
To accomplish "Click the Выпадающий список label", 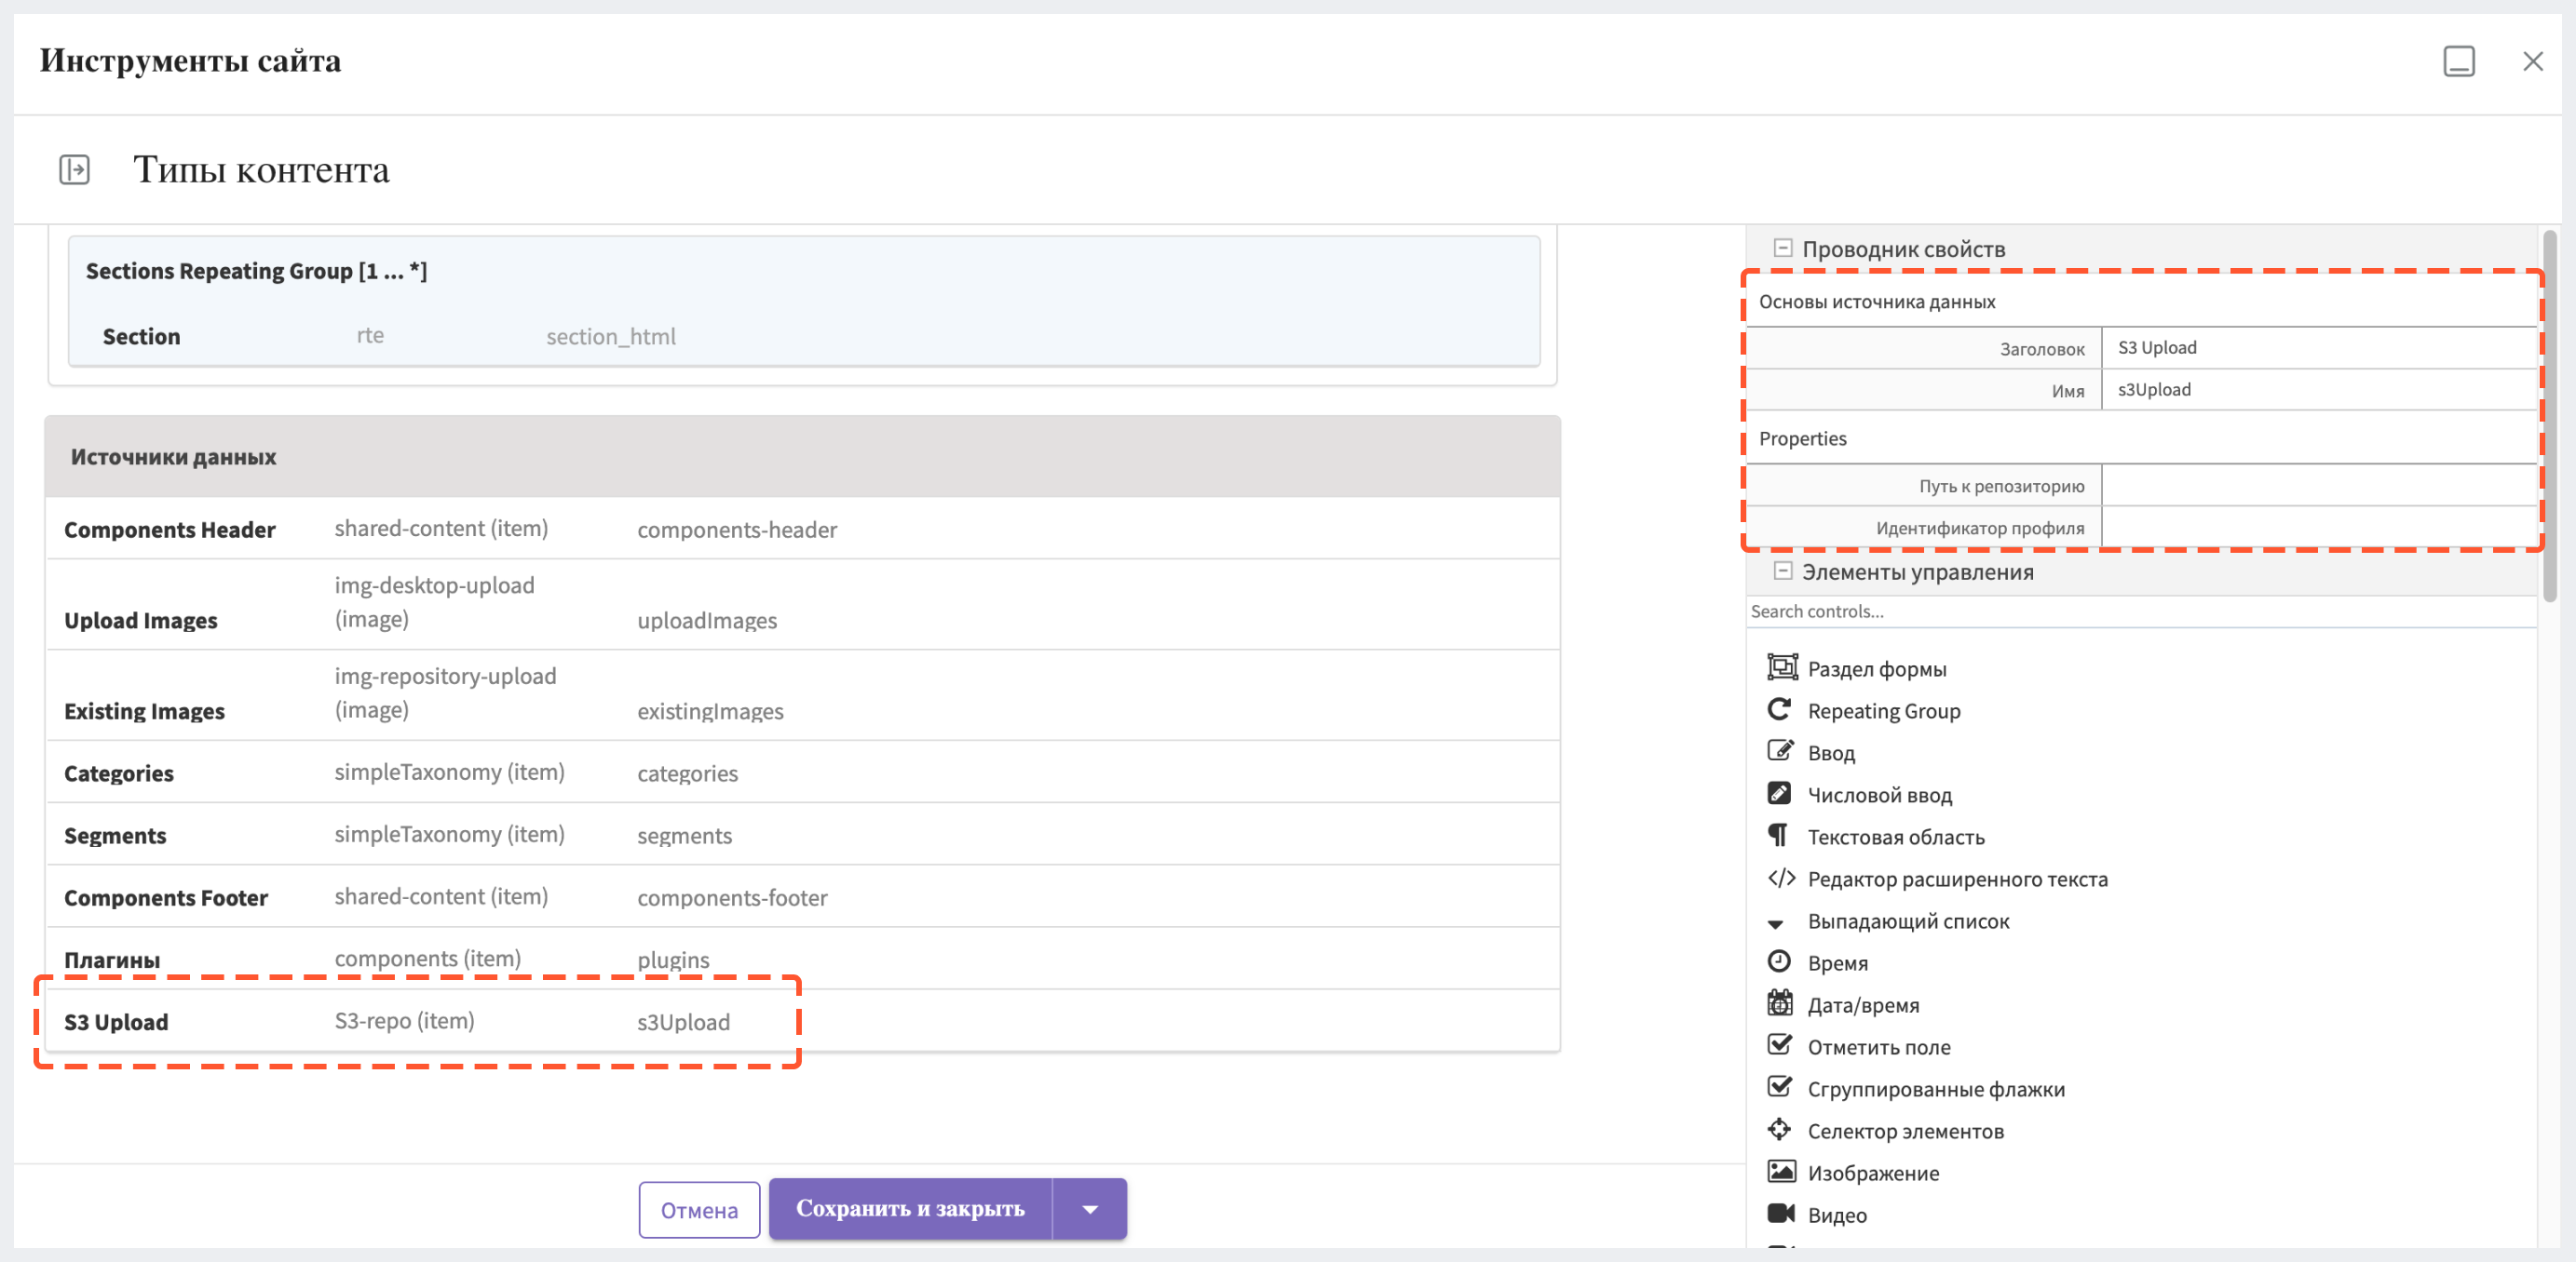I will tap(1908, 920).
